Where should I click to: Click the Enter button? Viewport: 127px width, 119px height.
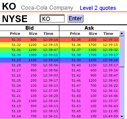tap(75, 18)
